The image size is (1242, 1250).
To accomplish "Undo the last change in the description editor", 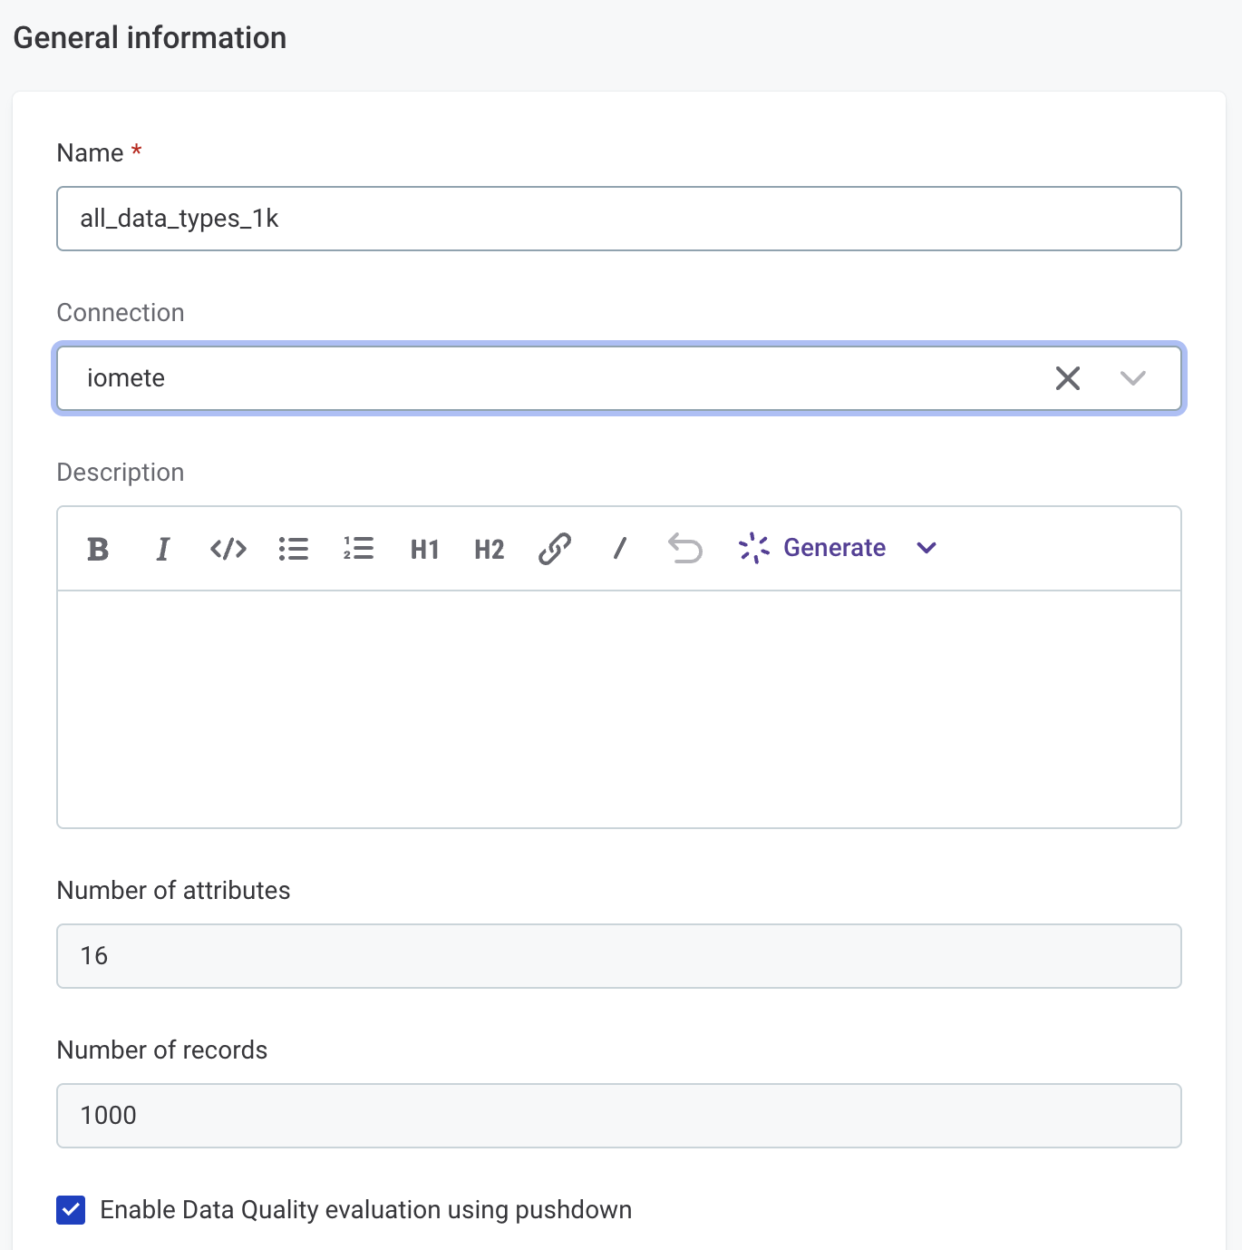I will point(685,548).
